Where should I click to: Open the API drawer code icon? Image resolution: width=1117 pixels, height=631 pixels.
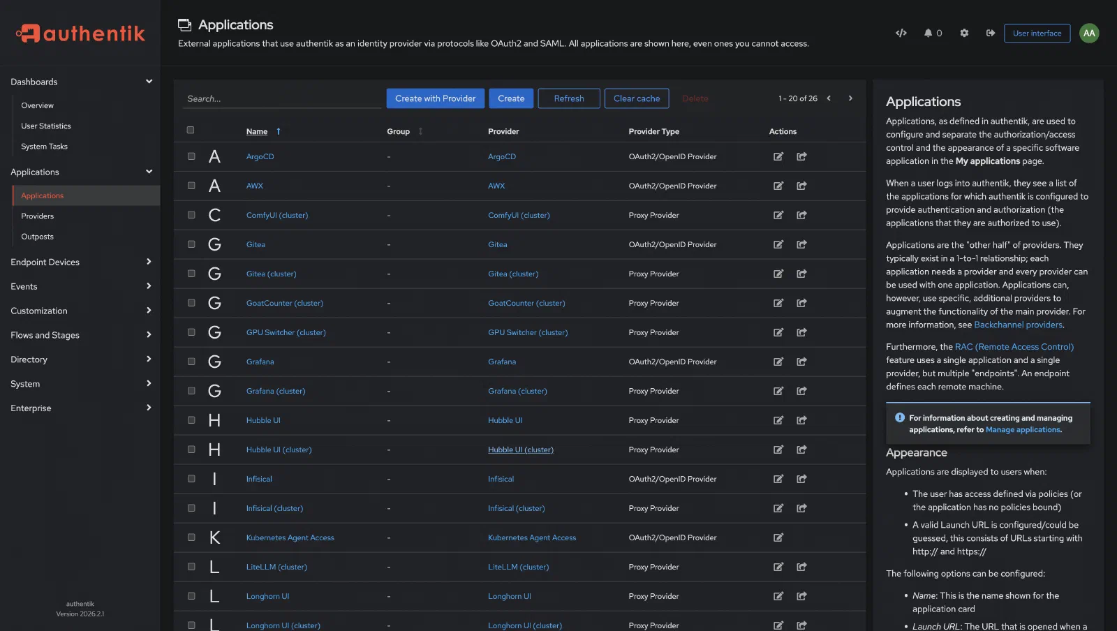[x=901, y=33]
